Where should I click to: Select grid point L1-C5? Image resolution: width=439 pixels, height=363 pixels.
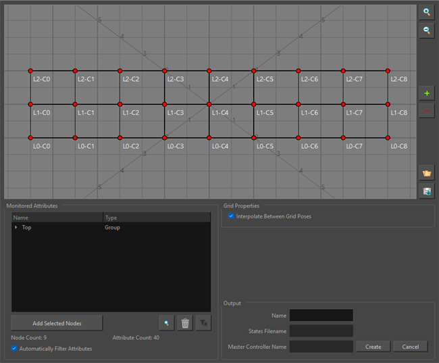[254, 104]
